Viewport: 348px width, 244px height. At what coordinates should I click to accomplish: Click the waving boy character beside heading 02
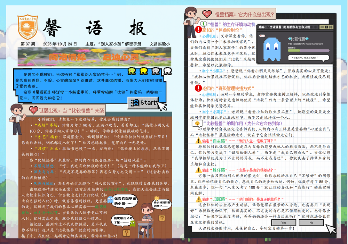[x=191, y=22]
